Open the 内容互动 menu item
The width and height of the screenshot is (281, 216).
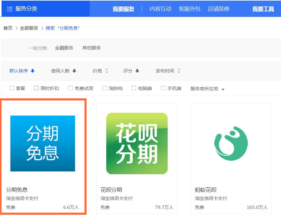(160, 9)
